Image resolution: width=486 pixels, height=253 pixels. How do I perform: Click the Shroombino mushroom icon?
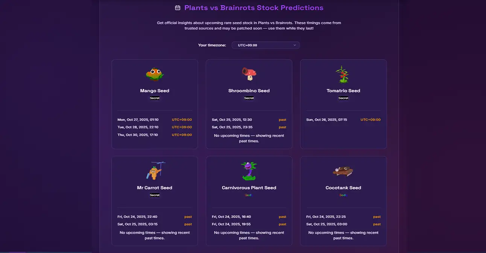[249, 74]
